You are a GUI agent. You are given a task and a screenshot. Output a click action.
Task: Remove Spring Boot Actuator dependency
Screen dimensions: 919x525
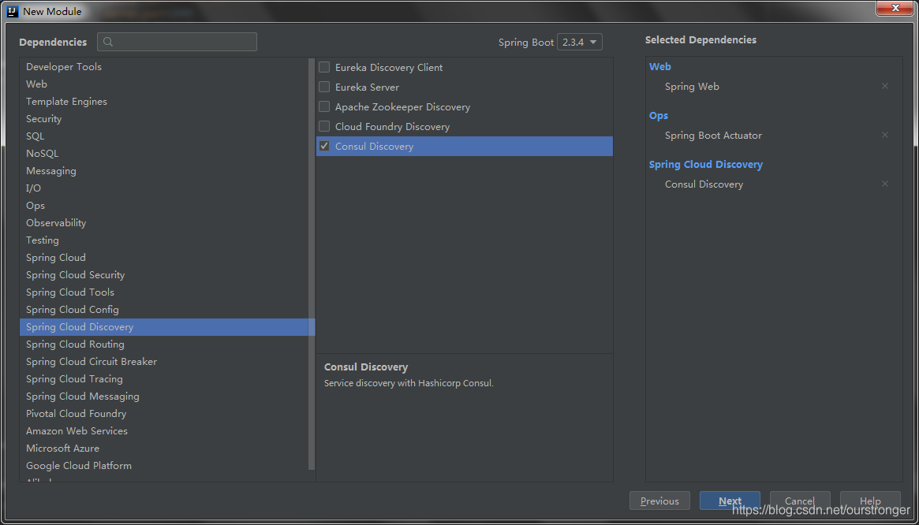(x=885, y=135)
